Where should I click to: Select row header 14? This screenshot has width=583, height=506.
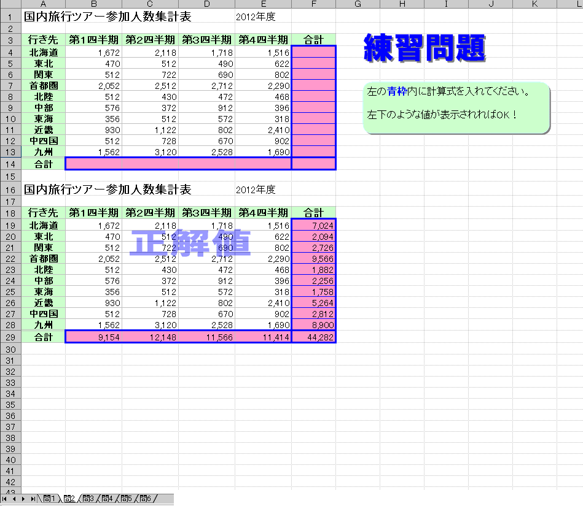pyautogui.click(x=10, y=163)
